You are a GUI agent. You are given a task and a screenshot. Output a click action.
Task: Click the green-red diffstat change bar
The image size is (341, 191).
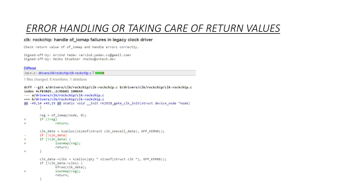[100, 73]
